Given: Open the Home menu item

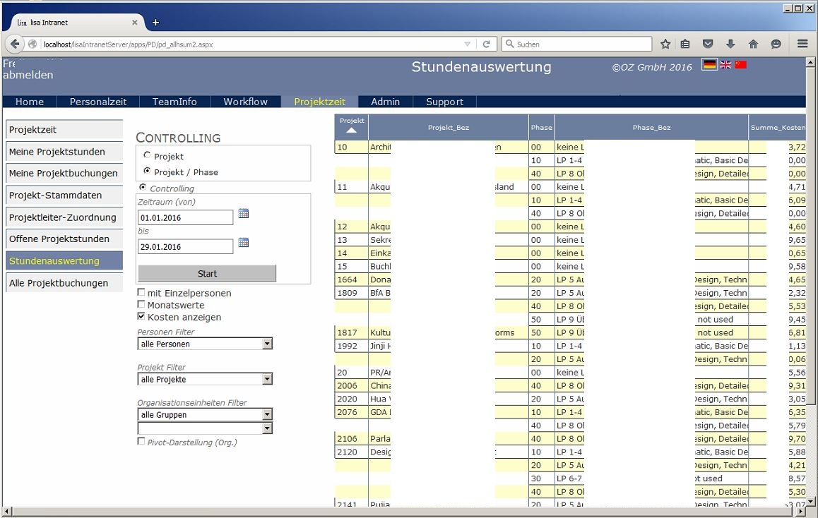Looking at the screenshot, I should tap(30, 102).
